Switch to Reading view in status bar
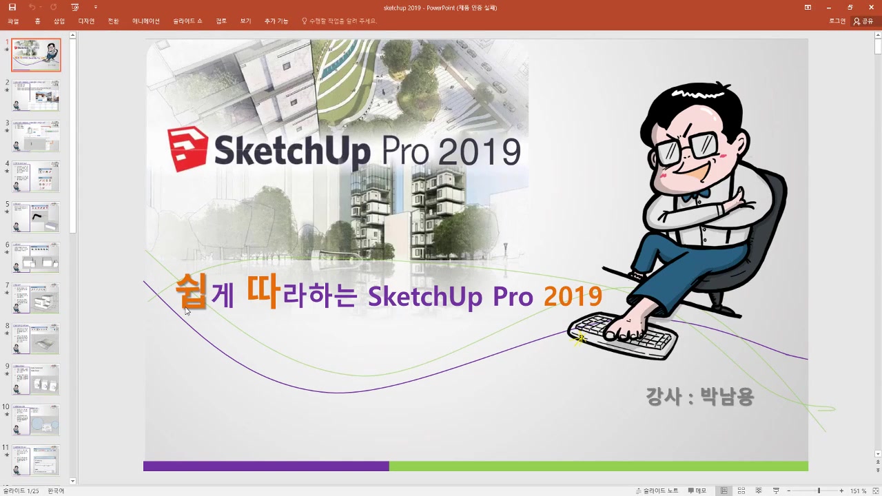Image resolution: width=882 pixels, height=496 pixels. tap(759, 491)
